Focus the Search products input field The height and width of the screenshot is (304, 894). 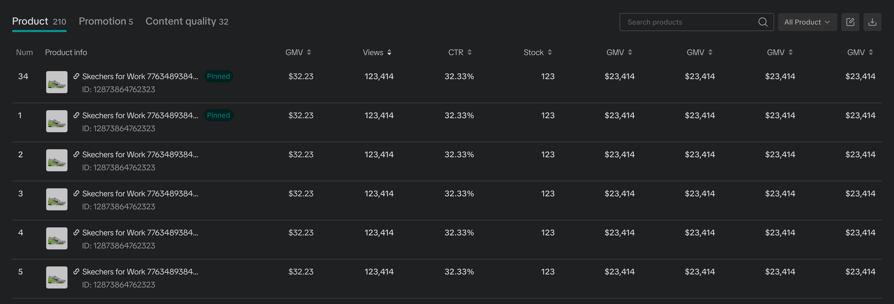click(689, 22)
